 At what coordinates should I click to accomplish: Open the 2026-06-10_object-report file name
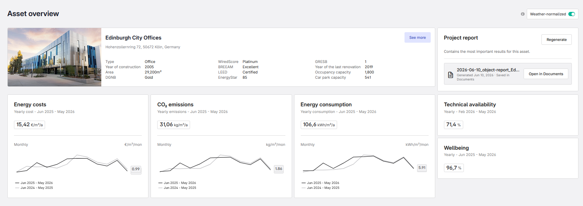pyautogui.click(x=488, y=70)
